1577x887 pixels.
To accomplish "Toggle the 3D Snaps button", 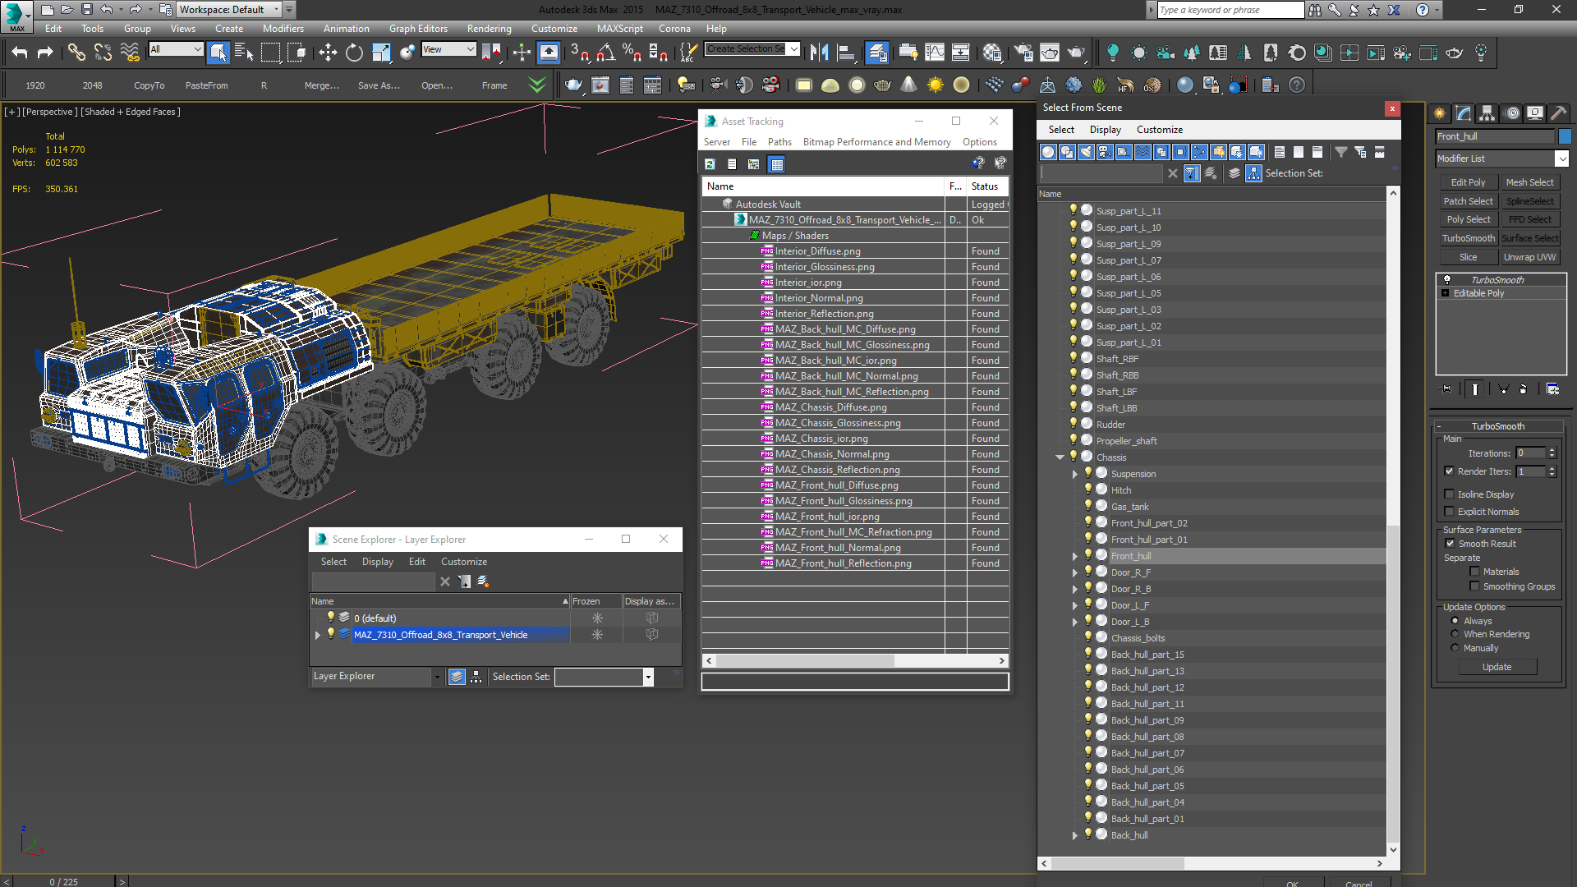I will (579, 53).
